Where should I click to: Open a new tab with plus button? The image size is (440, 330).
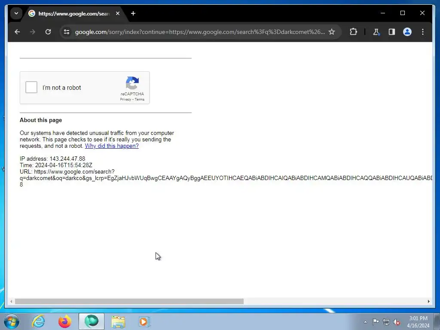point(133,13)
